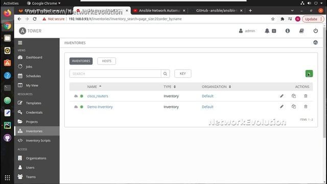
Task: Open Activities overview
Action: click(x=11, y=3)
